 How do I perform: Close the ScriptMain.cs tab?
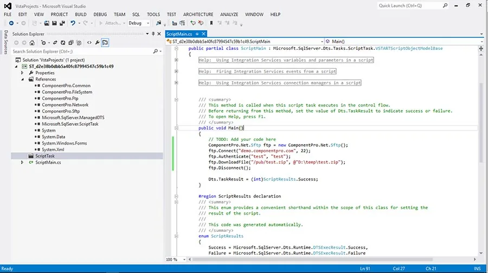pos(203,34)
